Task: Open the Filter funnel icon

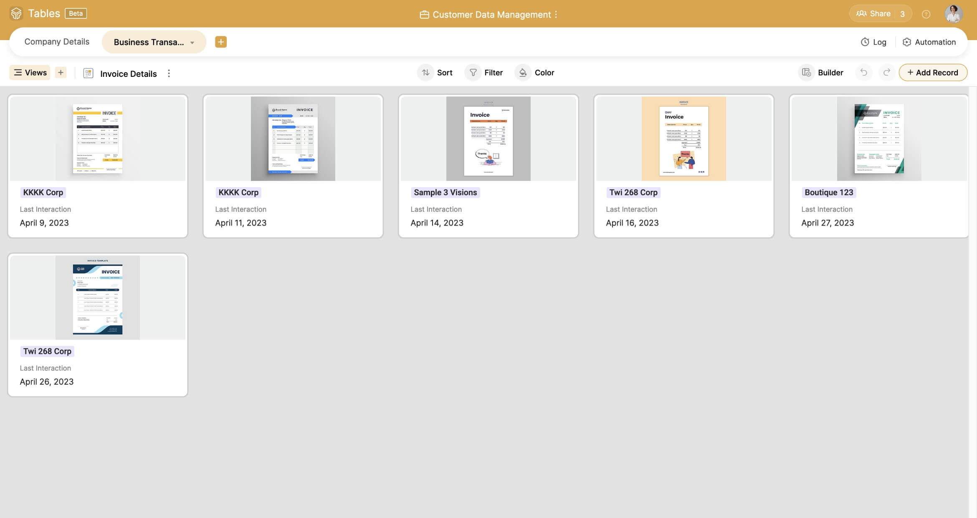Action: [x=473, y=73]
